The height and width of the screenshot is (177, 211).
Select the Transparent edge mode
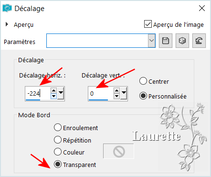click(x=58, y=164)
